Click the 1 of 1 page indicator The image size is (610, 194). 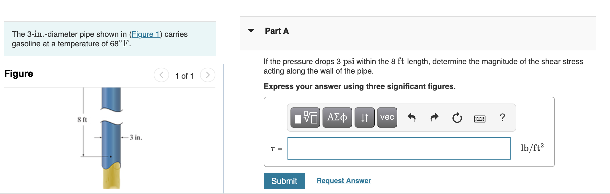click(185, 76)
